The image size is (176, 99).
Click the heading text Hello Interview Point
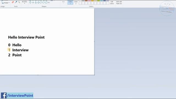(26, 37)
